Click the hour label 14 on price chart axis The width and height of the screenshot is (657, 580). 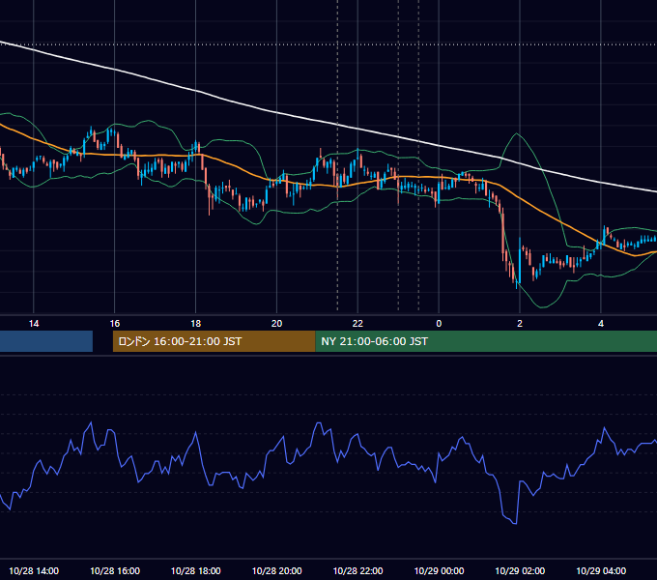pos(34,324)
